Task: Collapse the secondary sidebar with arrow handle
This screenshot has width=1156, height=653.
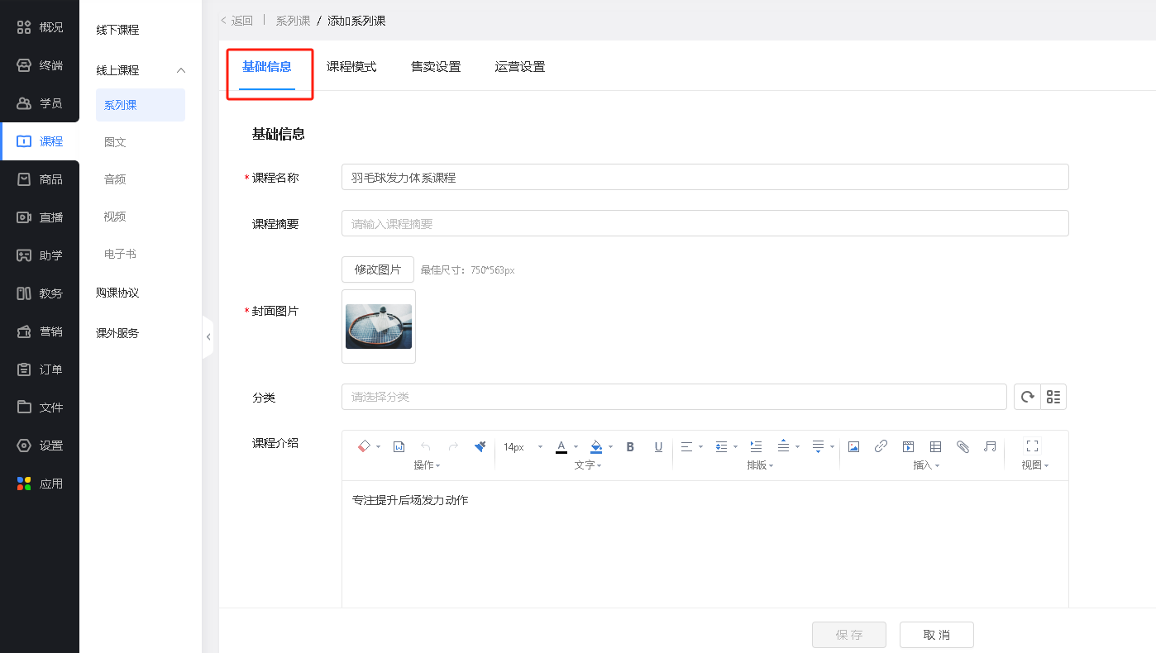Action: pos(208,337)
